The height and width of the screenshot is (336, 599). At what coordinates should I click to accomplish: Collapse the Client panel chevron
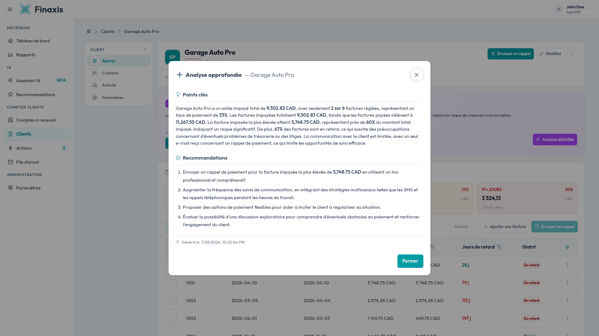(145, 49)
